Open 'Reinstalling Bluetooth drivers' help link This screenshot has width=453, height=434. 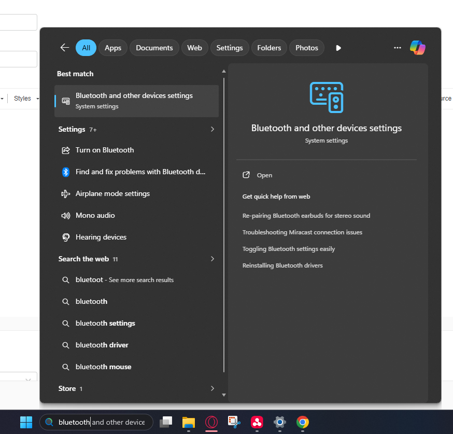(282, 265)
